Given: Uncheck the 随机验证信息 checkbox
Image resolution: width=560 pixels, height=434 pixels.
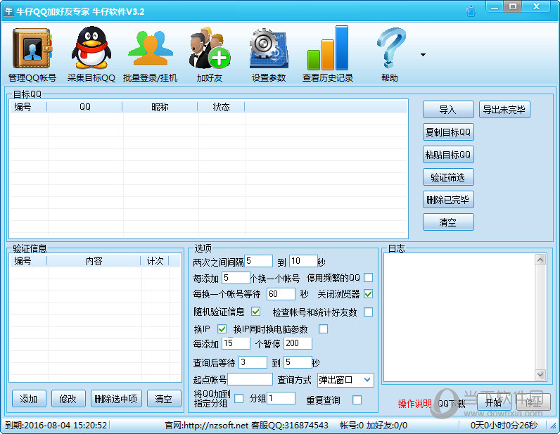Looking at the screenshot, I should click(255, 312).
